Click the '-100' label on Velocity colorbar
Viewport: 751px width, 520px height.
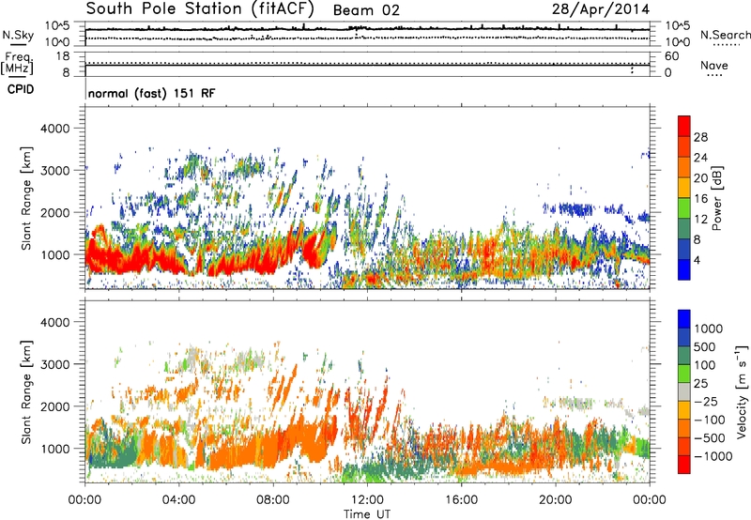coord(710,420)
